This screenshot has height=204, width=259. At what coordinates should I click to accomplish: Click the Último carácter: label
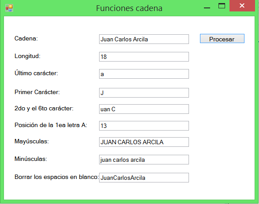coord(36,73)
